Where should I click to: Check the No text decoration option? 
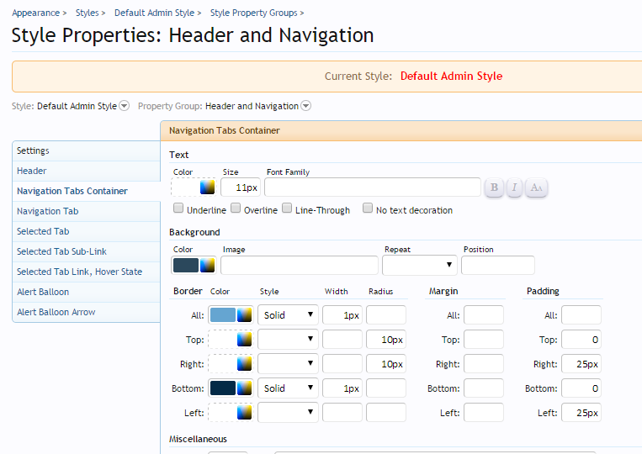[x=368, y=209]
